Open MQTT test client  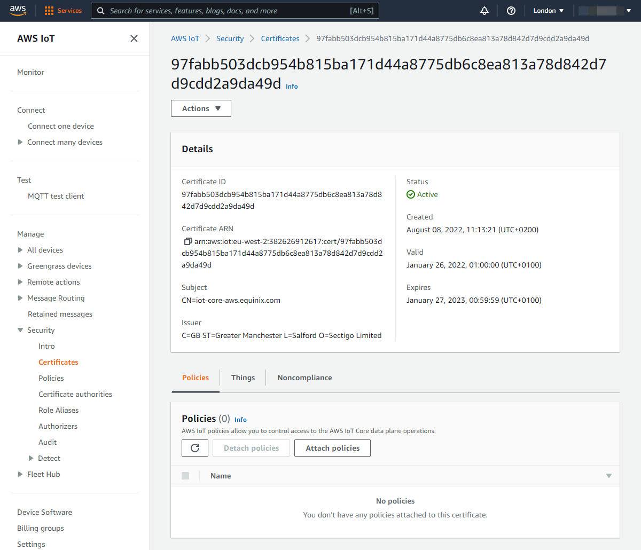click(56, 196)
